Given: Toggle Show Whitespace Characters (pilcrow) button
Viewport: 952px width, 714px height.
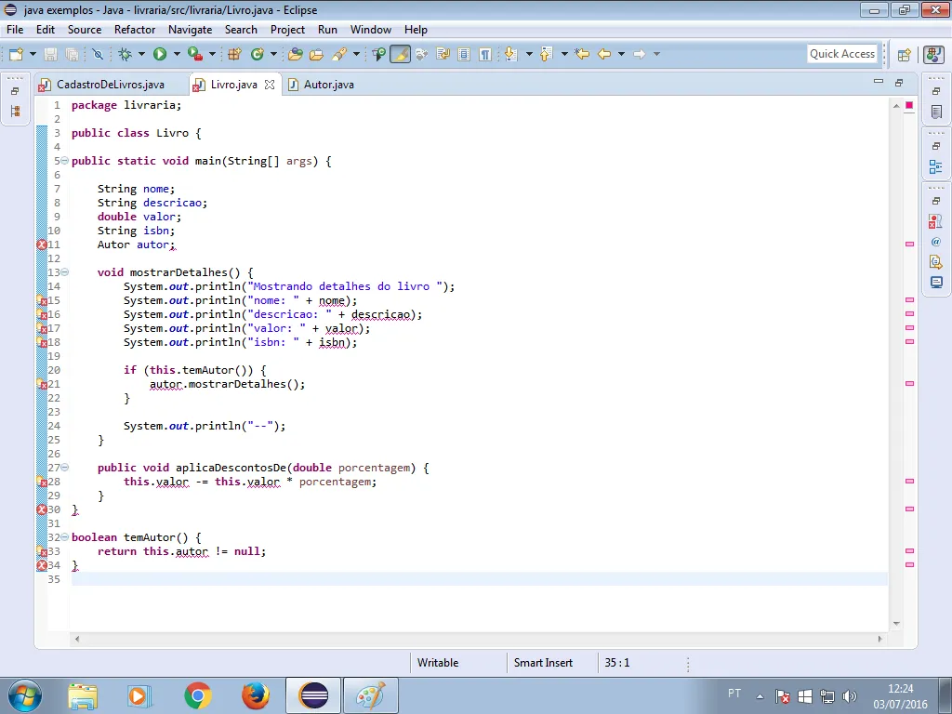Looking at the screenshot, I should [484, 55].
